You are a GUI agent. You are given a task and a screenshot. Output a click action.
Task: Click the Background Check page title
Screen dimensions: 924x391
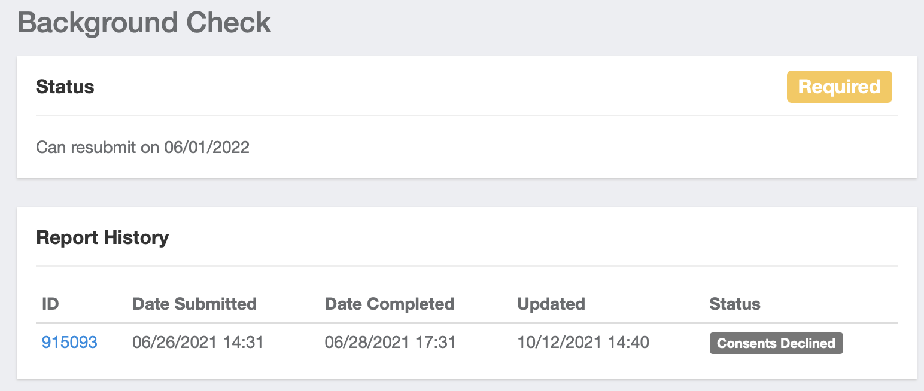point(144,23)
